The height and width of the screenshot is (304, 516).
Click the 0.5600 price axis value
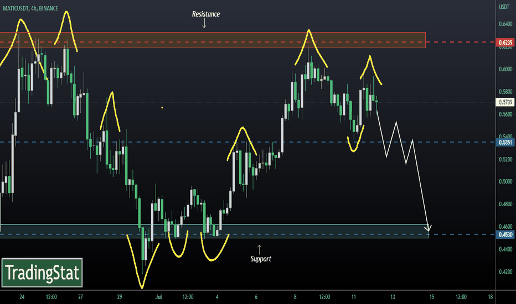(505, 114)
